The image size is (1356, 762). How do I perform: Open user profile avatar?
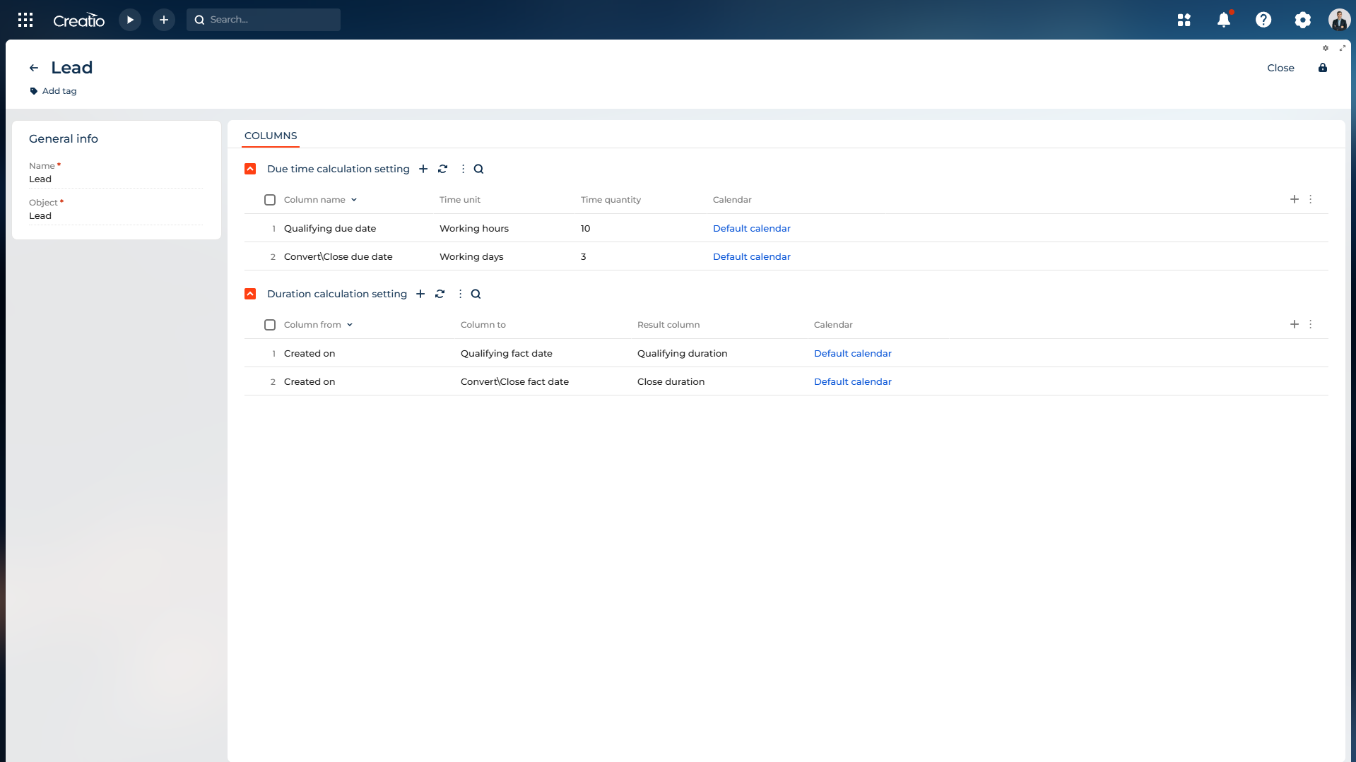pos(1340,20)
